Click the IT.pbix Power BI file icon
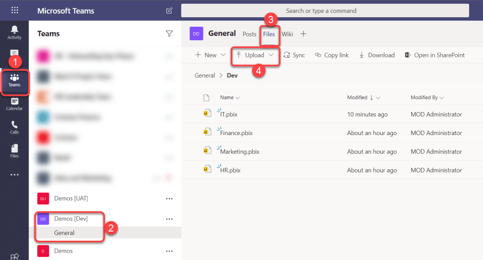This screenshot has height=260, width=483. (x=207, y=113)
